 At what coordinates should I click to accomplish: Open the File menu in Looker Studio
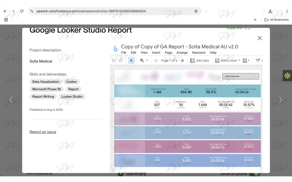(x=124, y=53)
